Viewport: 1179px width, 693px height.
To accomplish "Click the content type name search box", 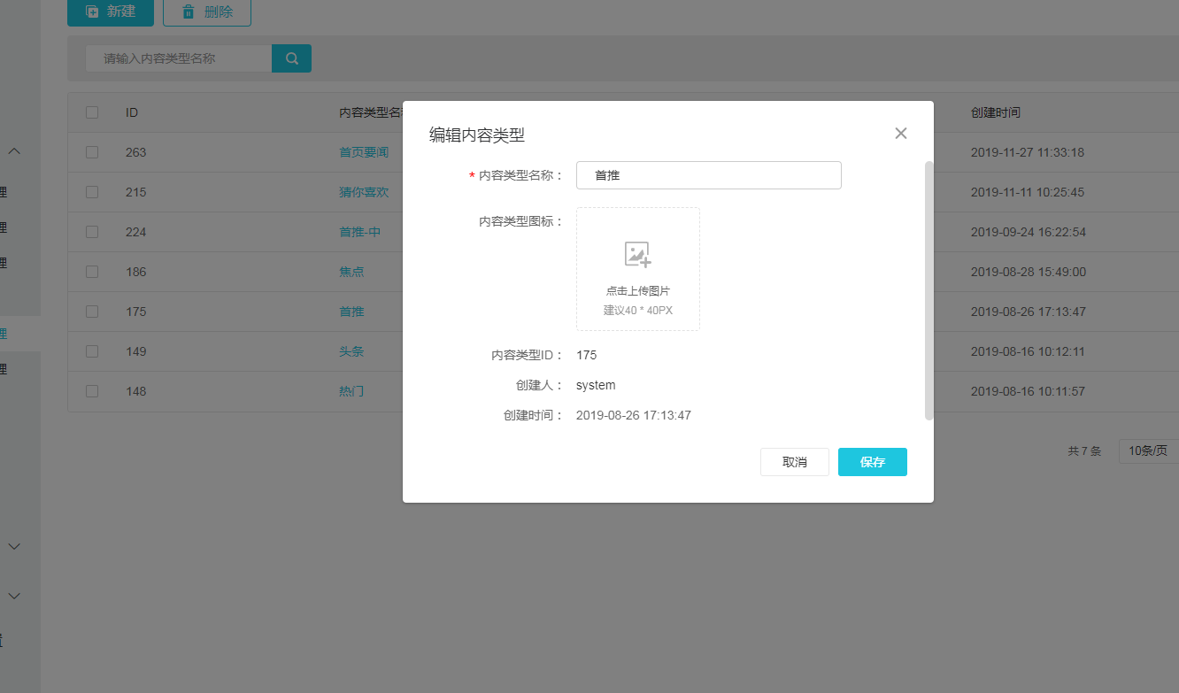I will (179, 58).
